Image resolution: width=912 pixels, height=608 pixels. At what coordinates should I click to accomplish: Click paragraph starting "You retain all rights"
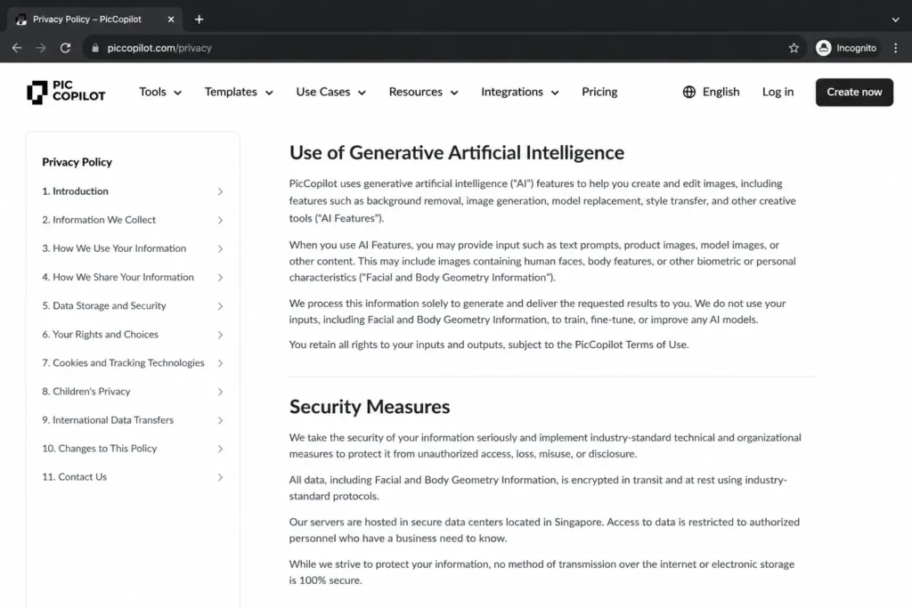[489, 345]
